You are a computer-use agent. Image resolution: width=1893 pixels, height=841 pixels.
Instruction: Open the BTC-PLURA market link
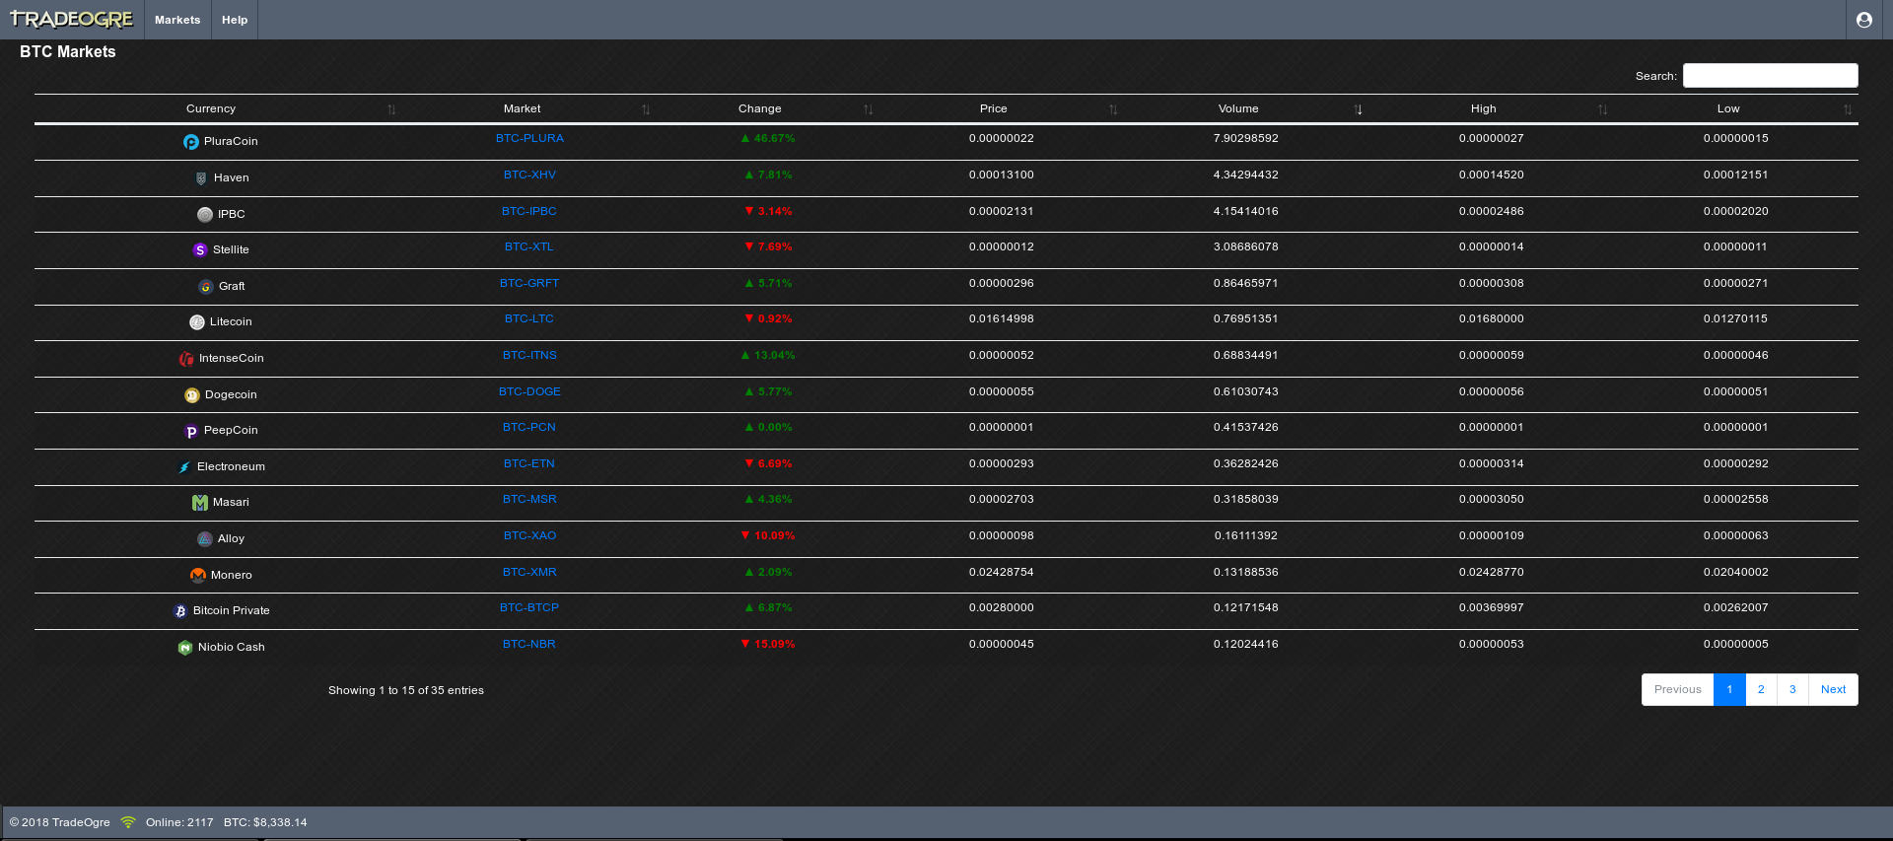tap(529, 139)
